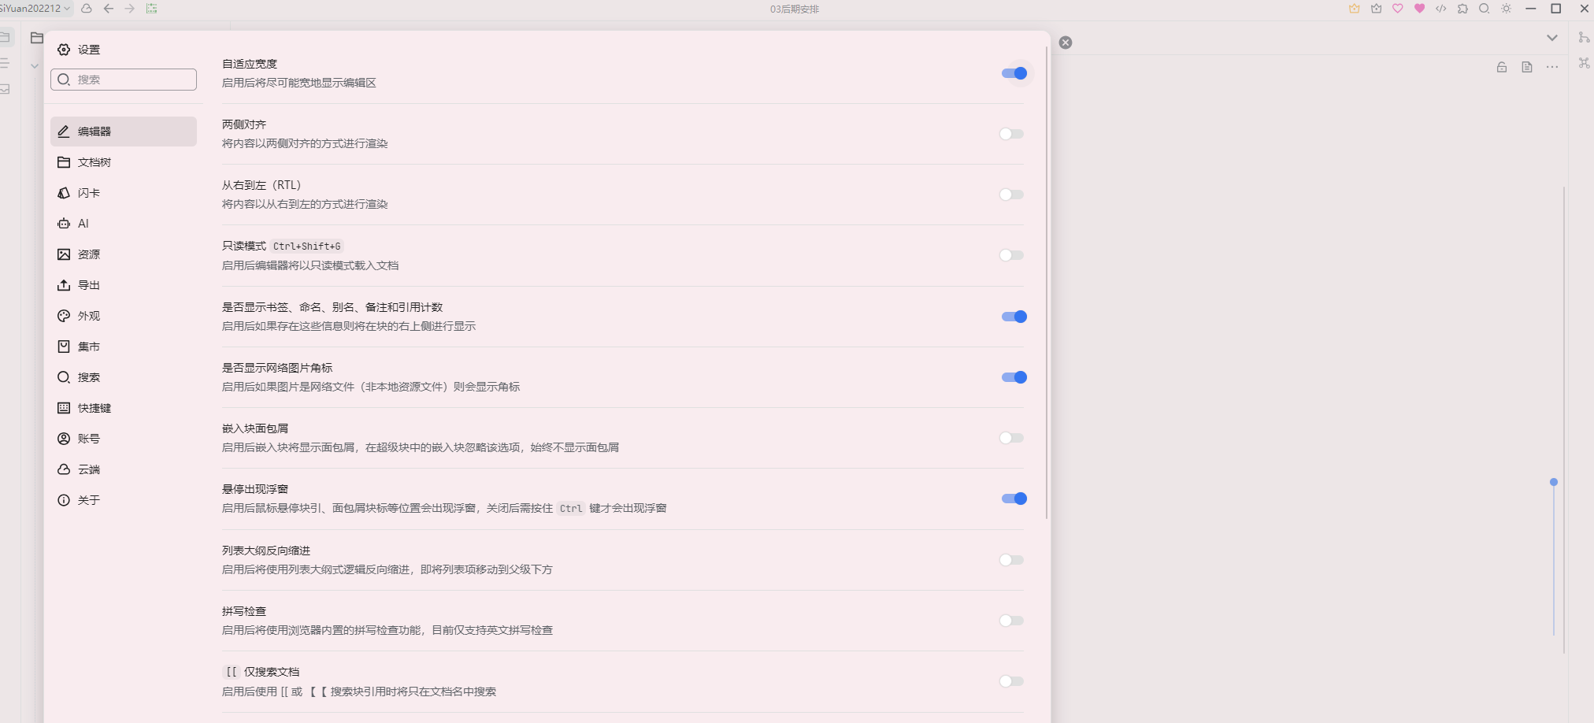Open the SiYuan202212 workspace dropdown
Screen dimensions: 1594x723
coord(35,9)
